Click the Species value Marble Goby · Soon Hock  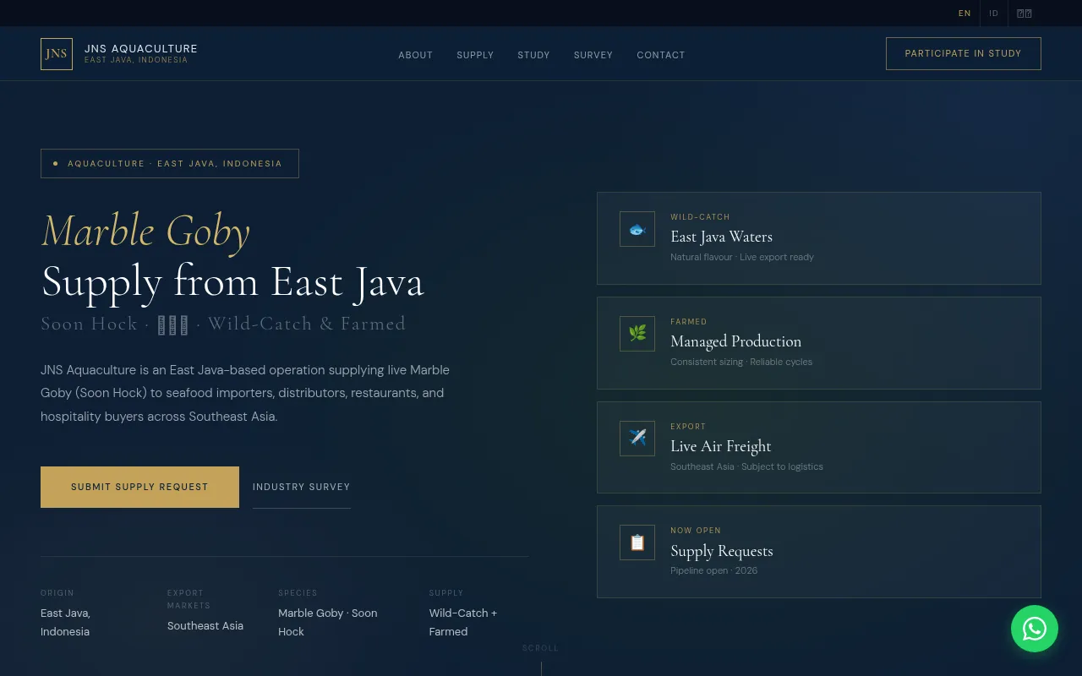[328, 622]
